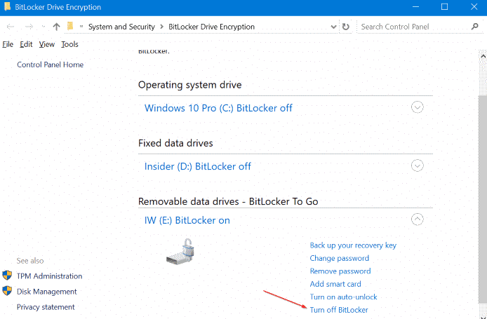Click the Back navigation arrow

[11, 27]
